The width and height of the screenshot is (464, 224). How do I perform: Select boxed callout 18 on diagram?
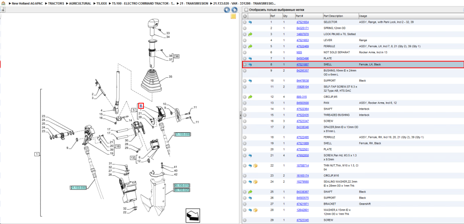coord(117,147)
